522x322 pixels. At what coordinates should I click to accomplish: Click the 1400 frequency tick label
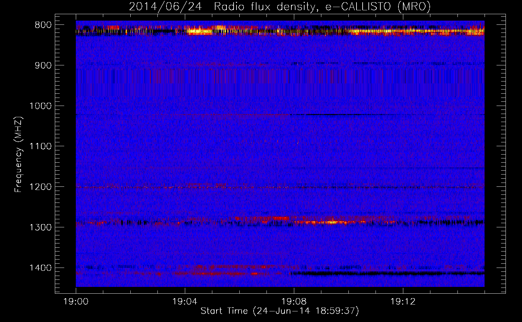click(x=41, y=268)
